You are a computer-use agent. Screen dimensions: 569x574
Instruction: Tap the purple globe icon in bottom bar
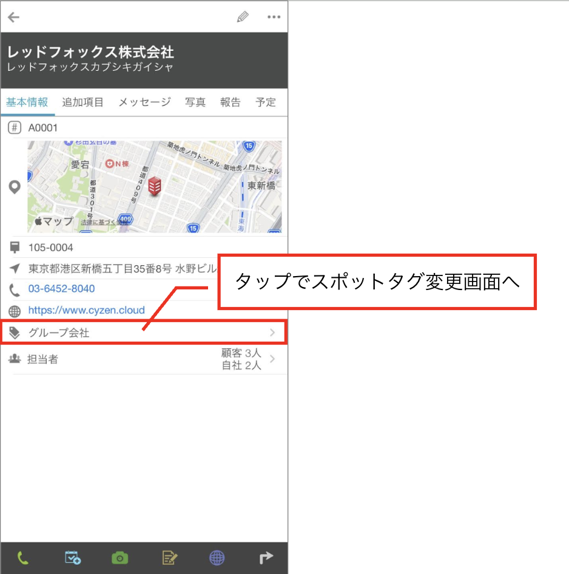click(217, 558)
